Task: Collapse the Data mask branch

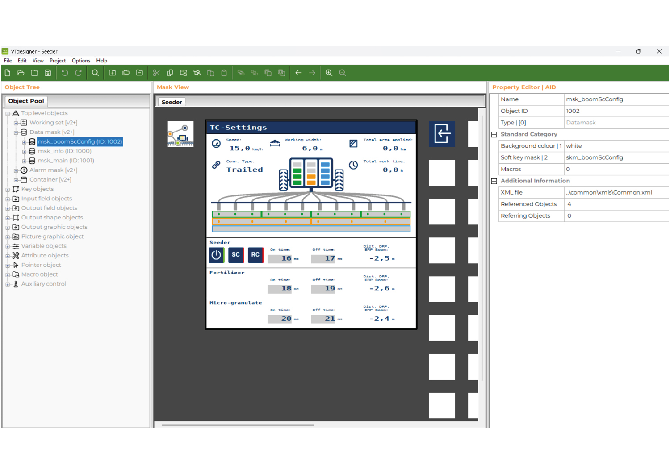Action: [x=16, y=132]
